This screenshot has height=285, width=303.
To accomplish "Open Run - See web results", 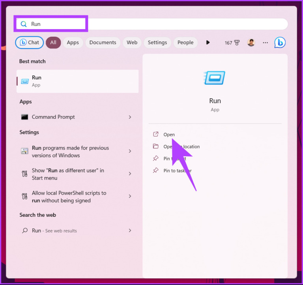I will click(x=77, y=231).
